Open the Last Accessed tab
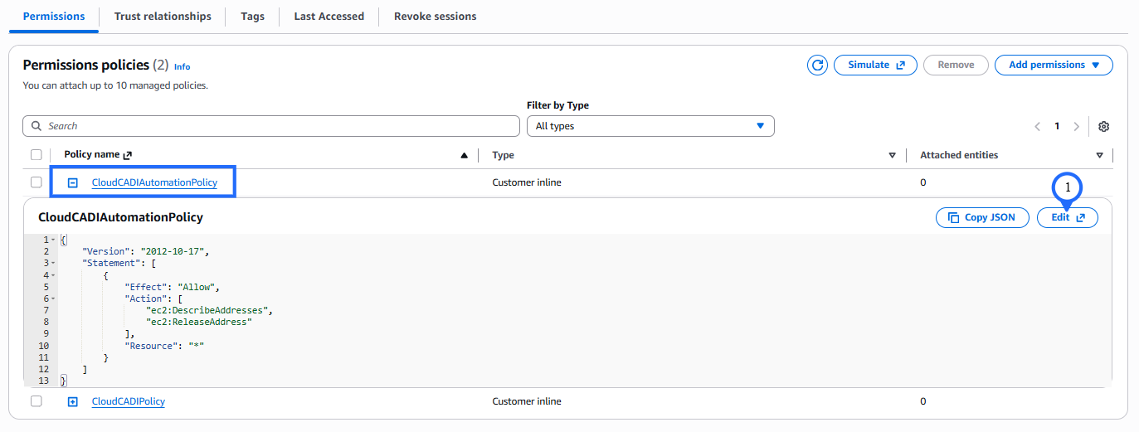Image resolution: width=1139 pixels, height=432 pixels. [x=329, y=17]
